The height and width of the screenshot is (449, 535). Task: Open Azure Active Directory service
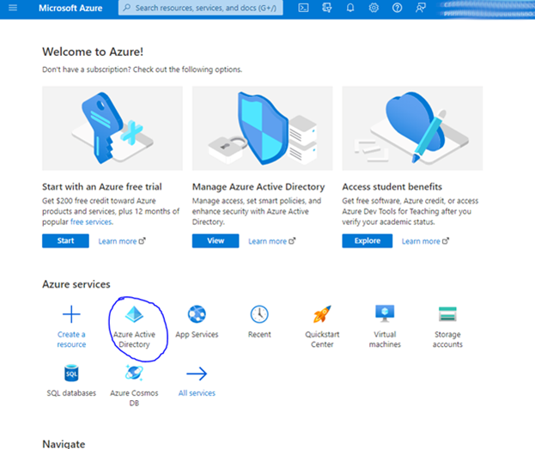133,315
